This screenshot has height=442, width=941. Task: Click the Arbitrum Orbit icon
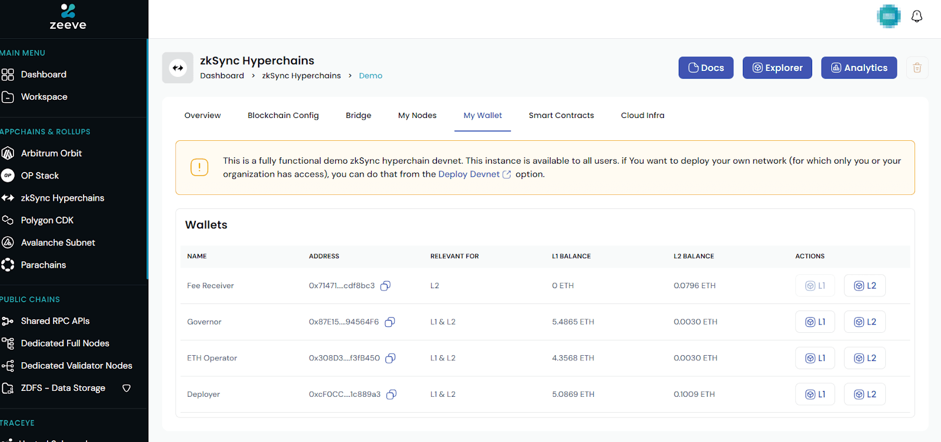(x=8, y=153)
